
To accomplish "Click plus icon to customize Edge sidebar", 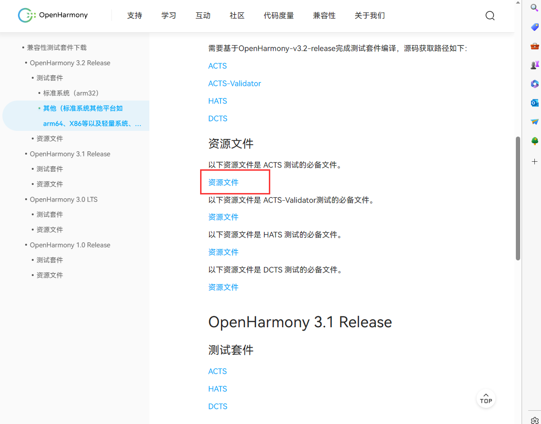I will point(534,161).
